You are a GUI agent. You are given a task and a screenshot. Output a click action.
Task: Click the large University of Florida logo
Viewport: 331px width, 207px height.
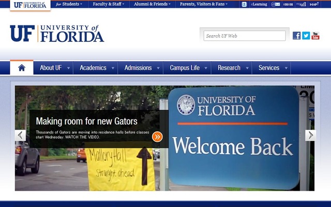(x=57, y=33)
